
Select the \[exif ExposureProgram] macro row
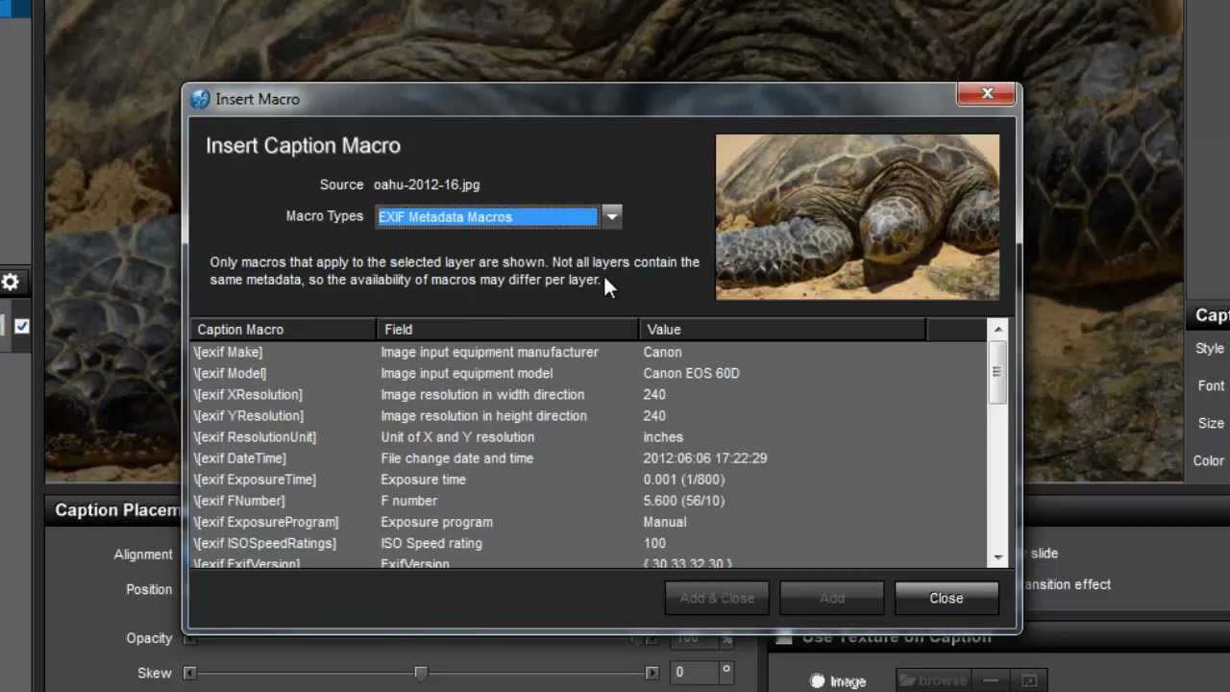tap(588, 522)
